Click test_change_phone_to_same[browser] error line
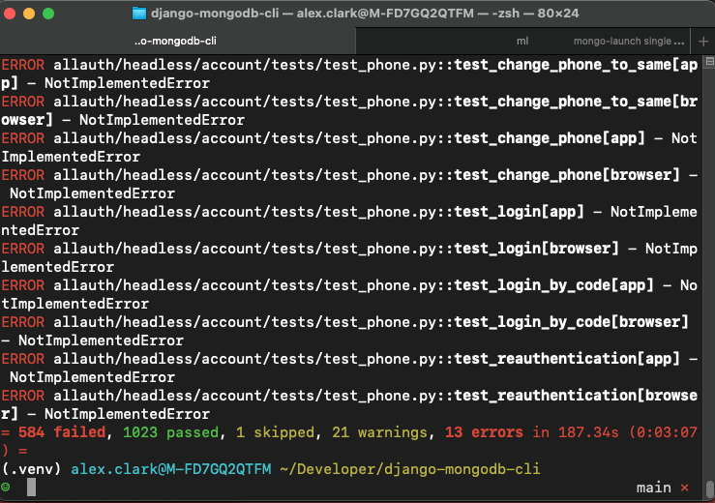This screenshot has height=503, width=715. [x=349, y=111]
